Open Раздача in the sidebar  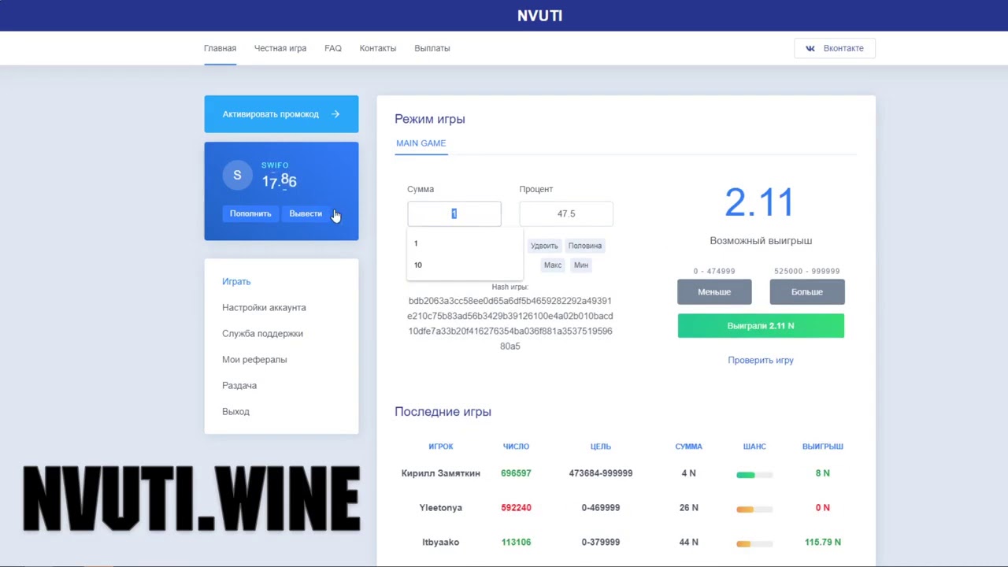[239, 385]
